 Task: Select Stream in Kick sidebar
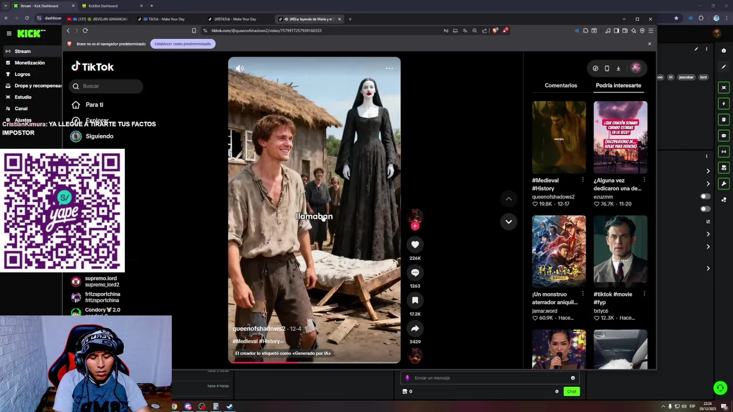pyautogui.click(x=31, y=51)
